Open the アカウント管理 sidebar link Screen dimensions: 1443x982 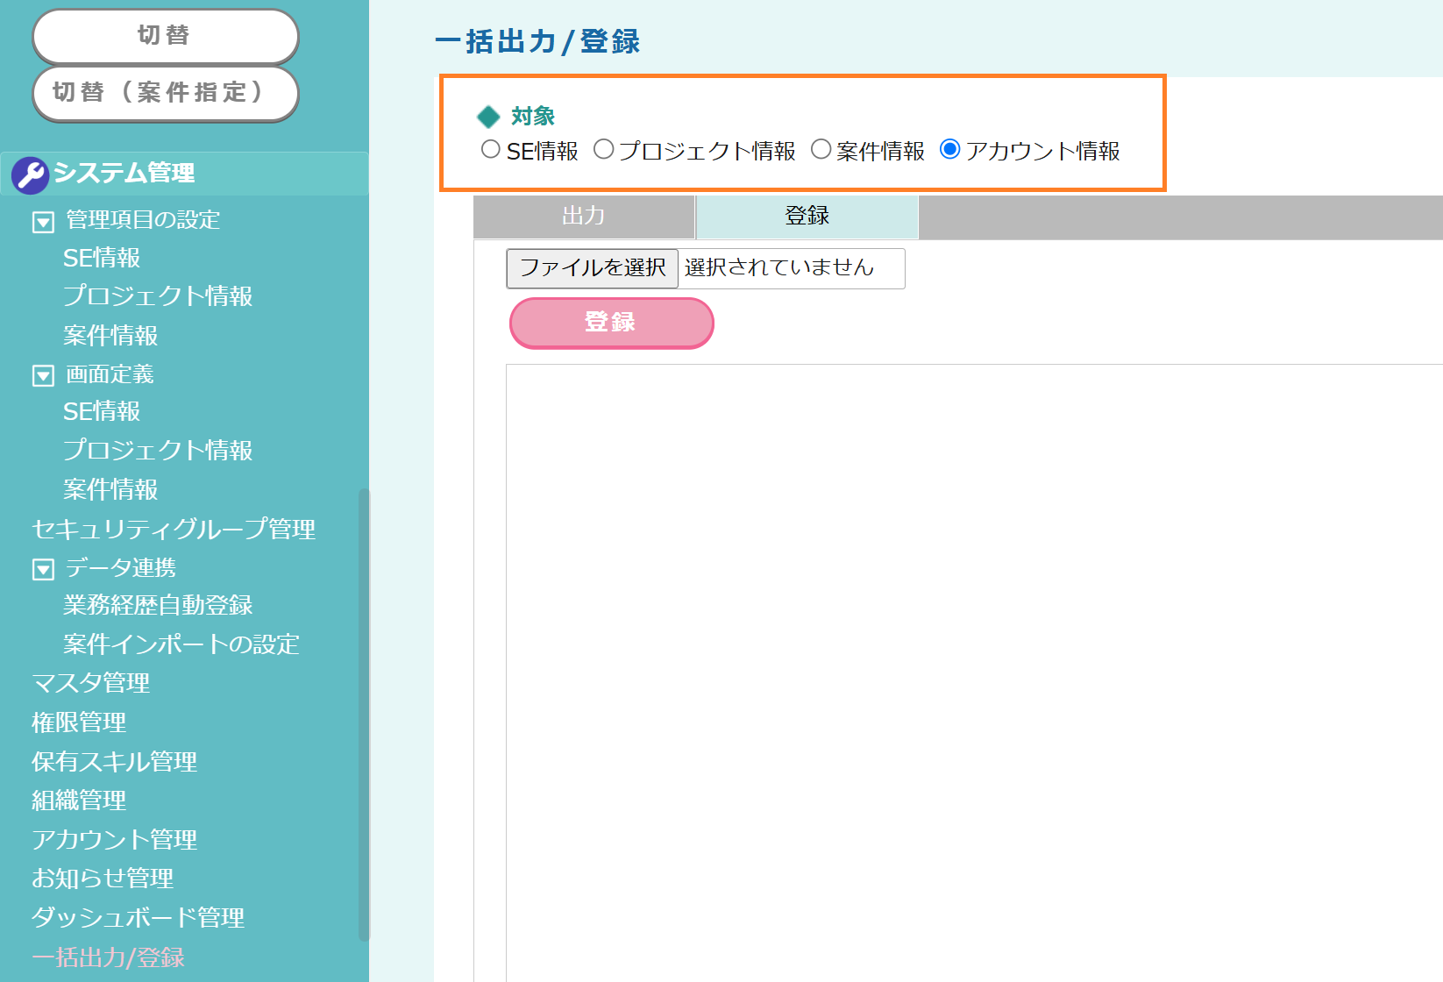[x=115, y=839]
